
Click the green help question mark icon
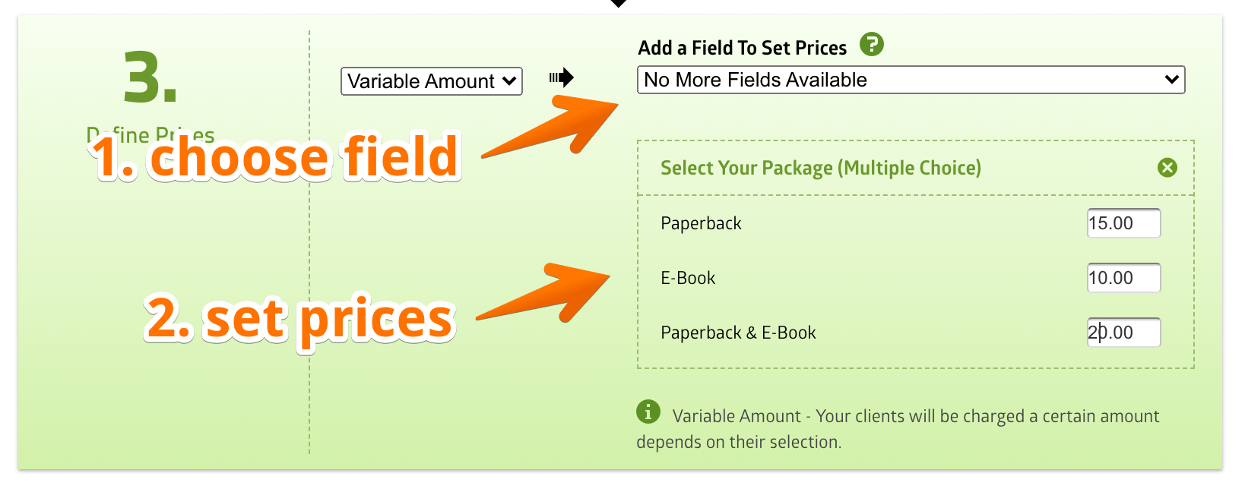(872, 45)
